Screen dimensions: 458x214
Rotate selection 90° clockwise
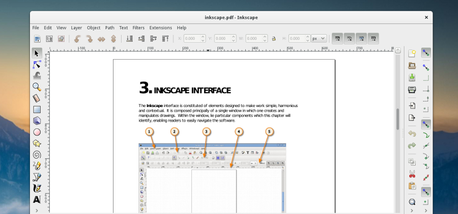tap(90, 39)
